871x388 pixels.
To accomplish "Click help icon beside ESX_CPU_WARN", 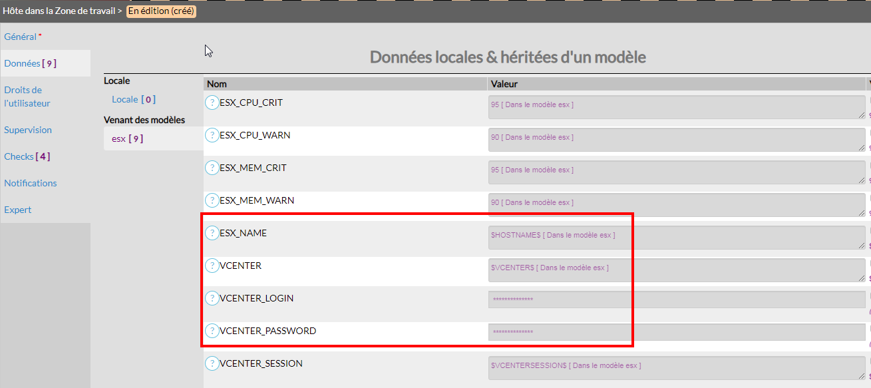I will click(x=212, y=135).
